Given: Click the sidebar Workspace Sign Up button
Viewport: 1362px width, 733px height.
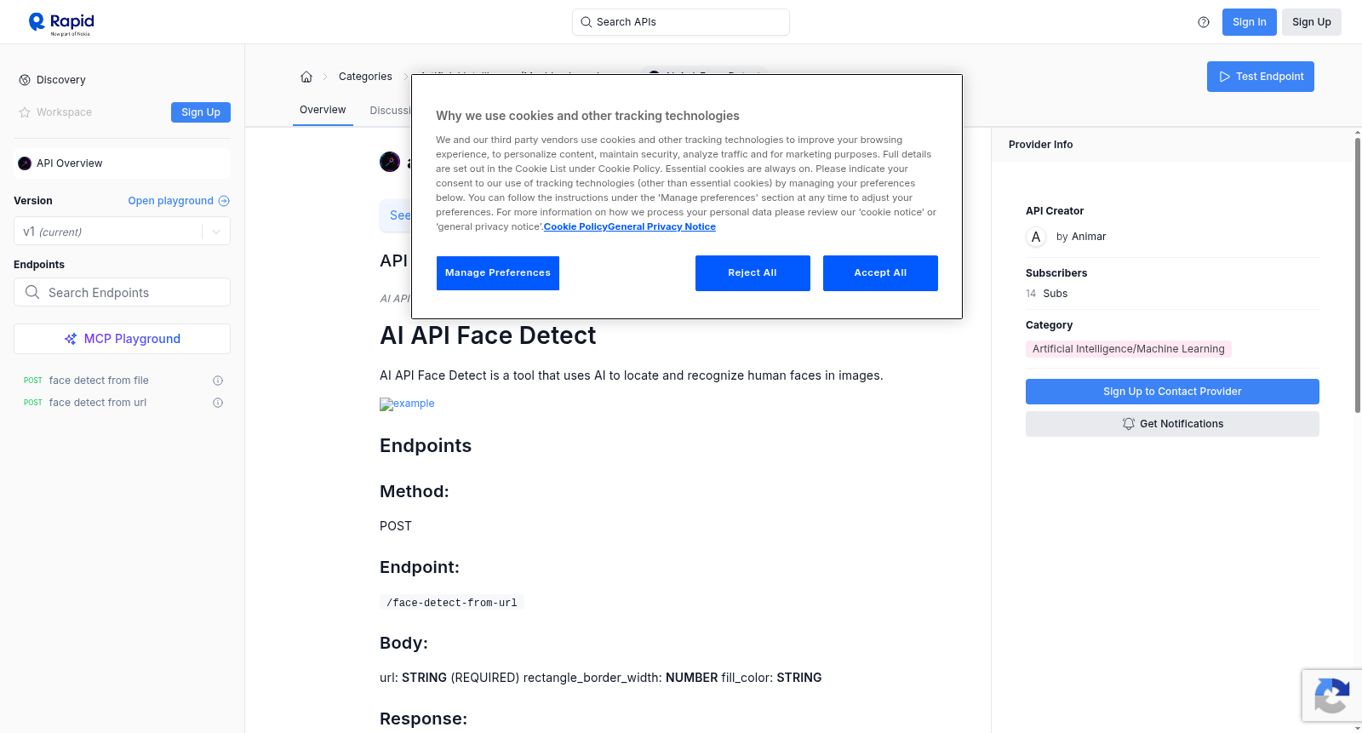Looking at the screenshot, I should [x=201, y=112].
